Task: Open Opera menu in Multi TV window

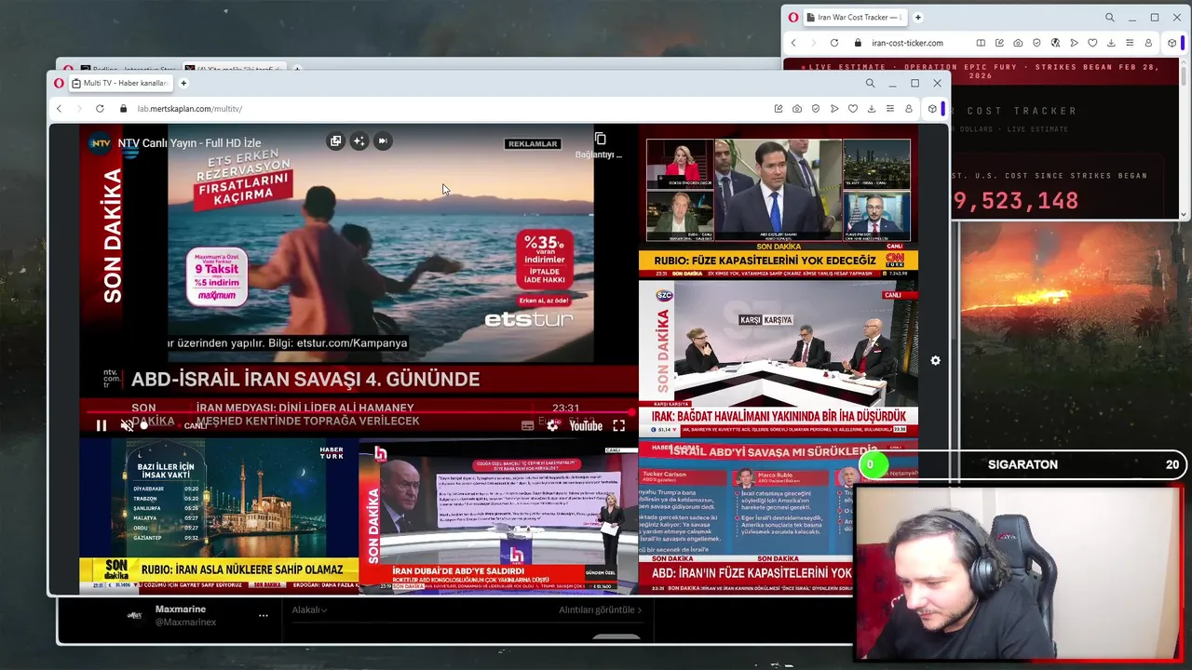Action: pos(59,83)
